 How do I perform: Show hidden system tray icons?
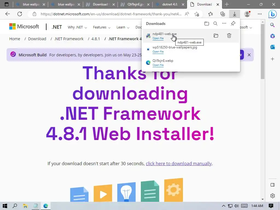coord(224,206)
